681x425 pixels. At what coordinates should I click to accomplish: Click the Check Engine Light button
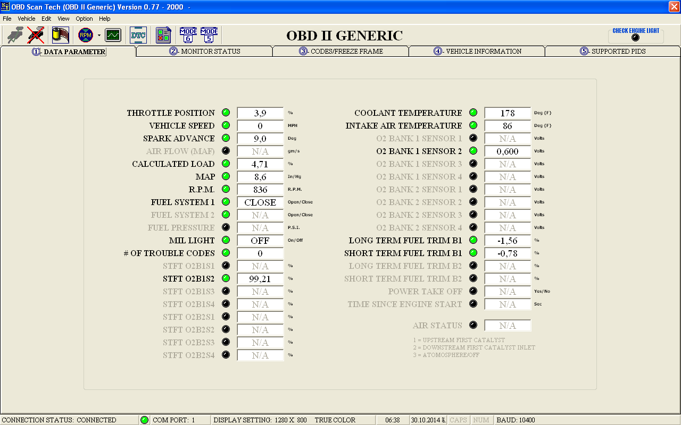636,35
